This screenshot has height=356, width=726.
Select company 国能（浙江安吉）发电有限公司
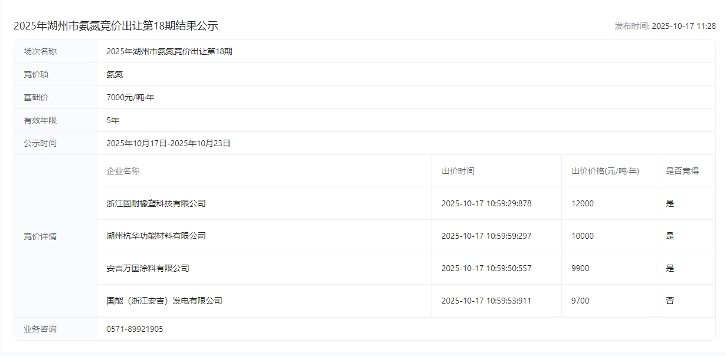[164, 301]
